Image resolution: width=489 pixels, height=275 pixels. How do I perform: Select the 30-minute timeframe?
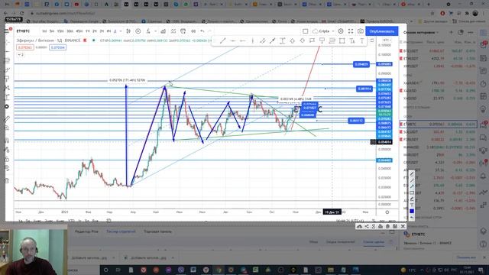tap(70, 31)
